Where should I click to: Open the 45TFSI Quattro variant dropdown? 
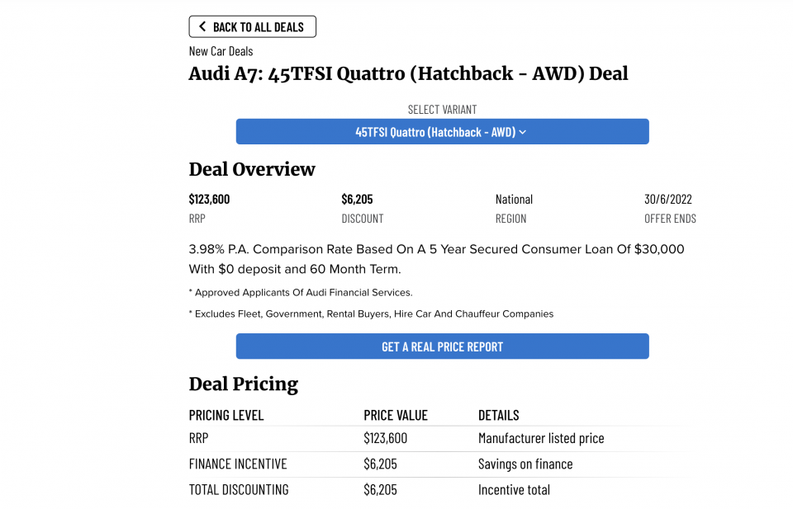[x=443, y=132]
